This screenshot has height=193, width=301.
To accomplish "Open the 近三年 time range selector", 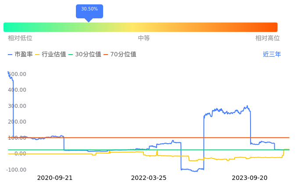I will [x=272, y=55].
